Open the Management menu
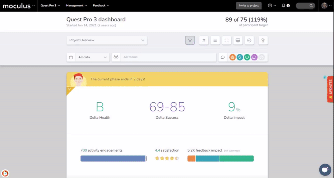This screenshot has height=178, width=334. [76, 6]
